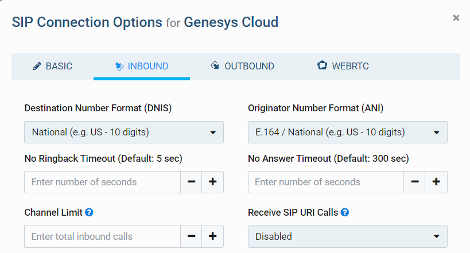The height and width of the screenshot is (253, 470).
Task: Go to the WEBRTC tab
Action: coord(343,66)
